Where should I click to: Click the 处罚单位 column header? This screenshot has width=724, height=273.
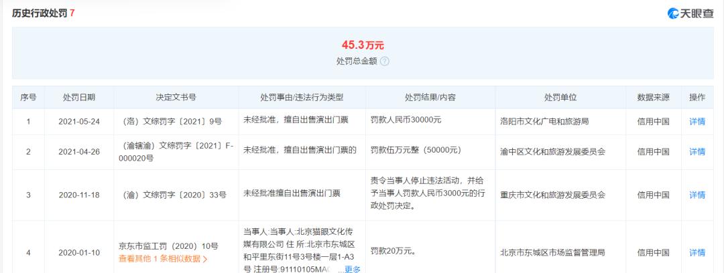[x=560, y=97]
